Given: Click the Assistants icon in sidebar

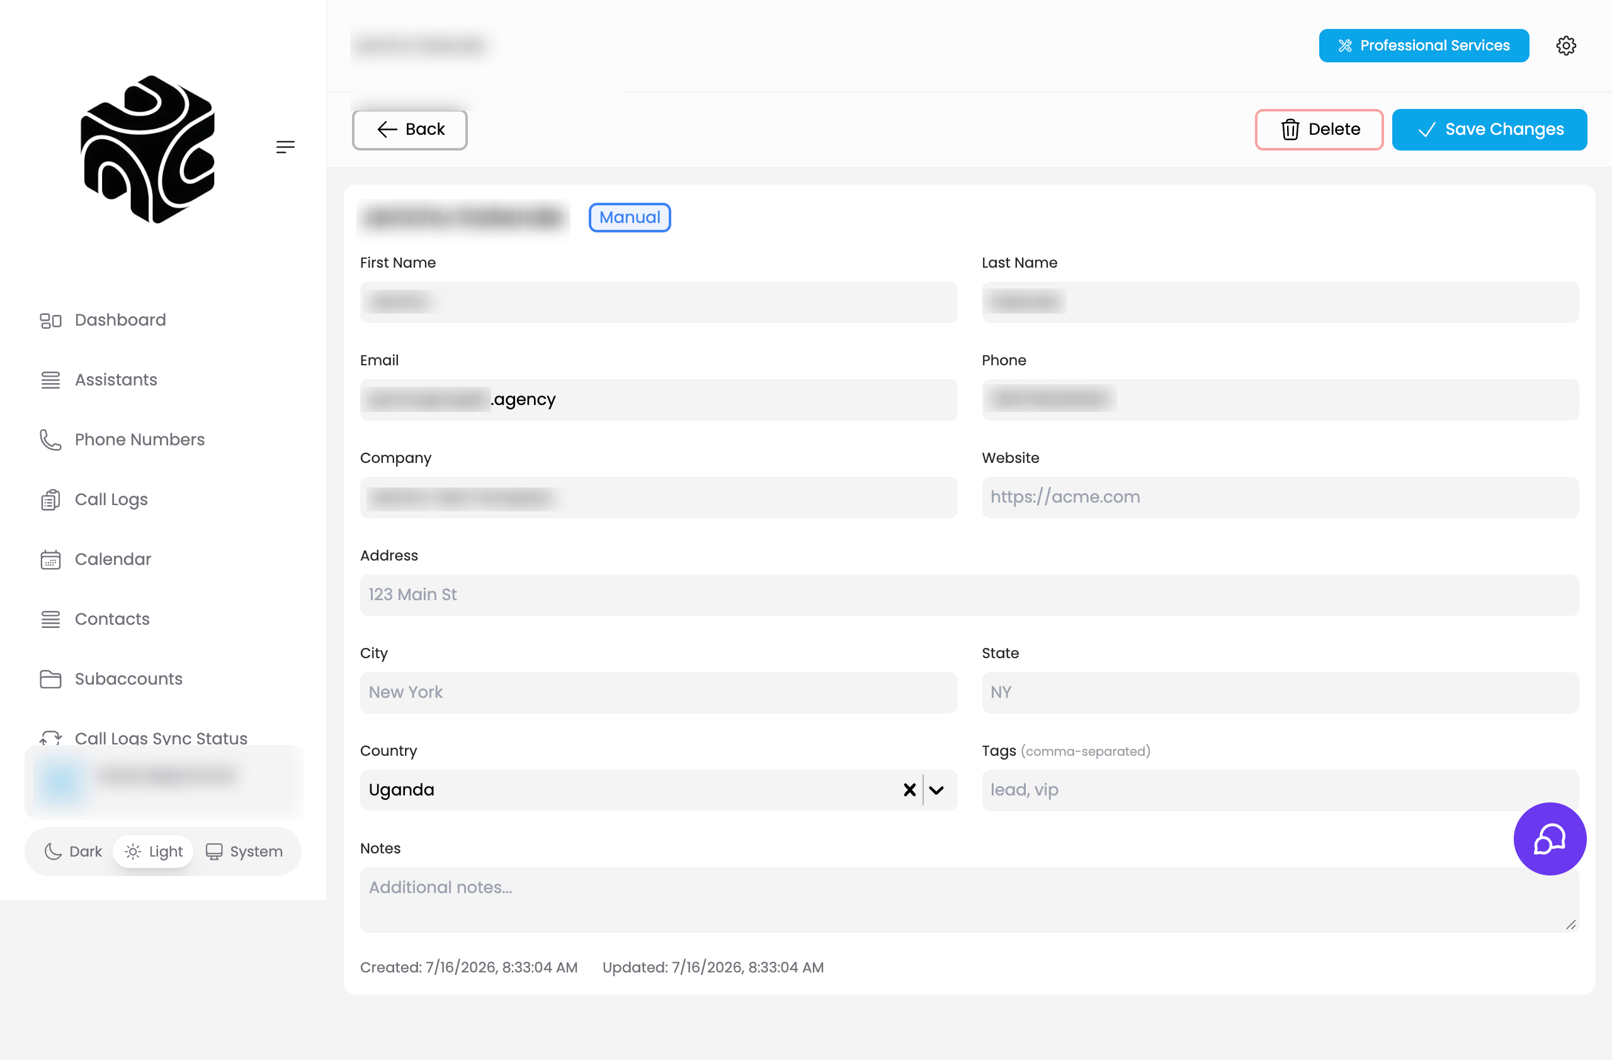Looking at the screenshot, I should coord(51,380).
